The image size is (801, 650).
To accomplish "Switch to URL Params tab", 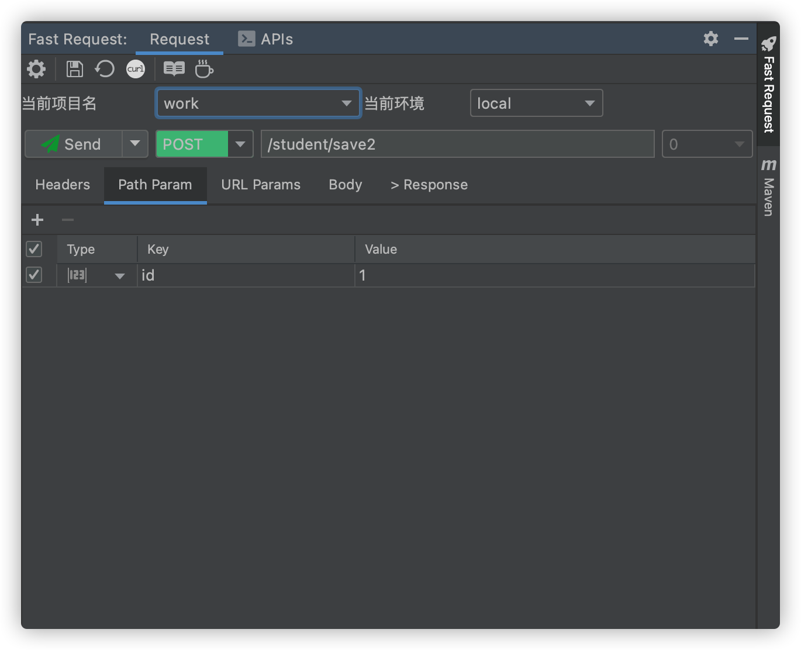I will pyautogui.click(x=261, y=185).
